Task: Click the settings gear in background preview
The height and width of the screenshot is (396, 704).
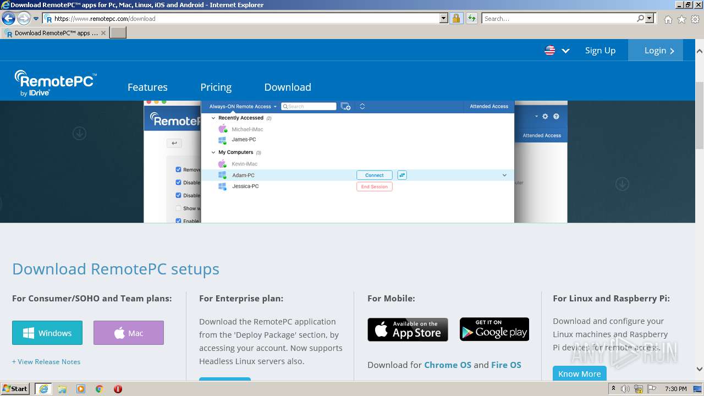Action: tap(545, 117)
